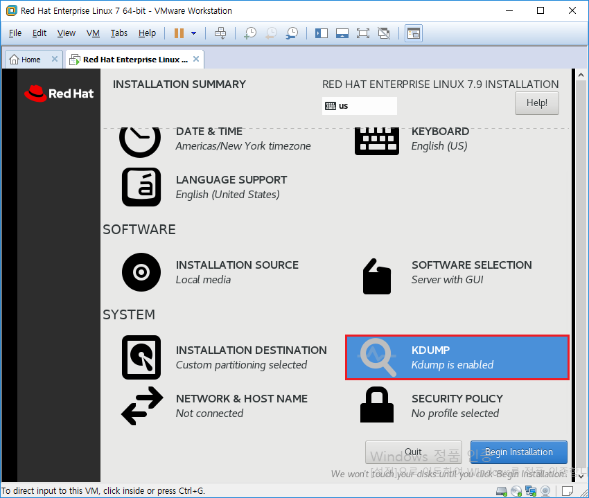Open the File menu
589x498 pixels.
pyautogui.click(x=15, y=33)
